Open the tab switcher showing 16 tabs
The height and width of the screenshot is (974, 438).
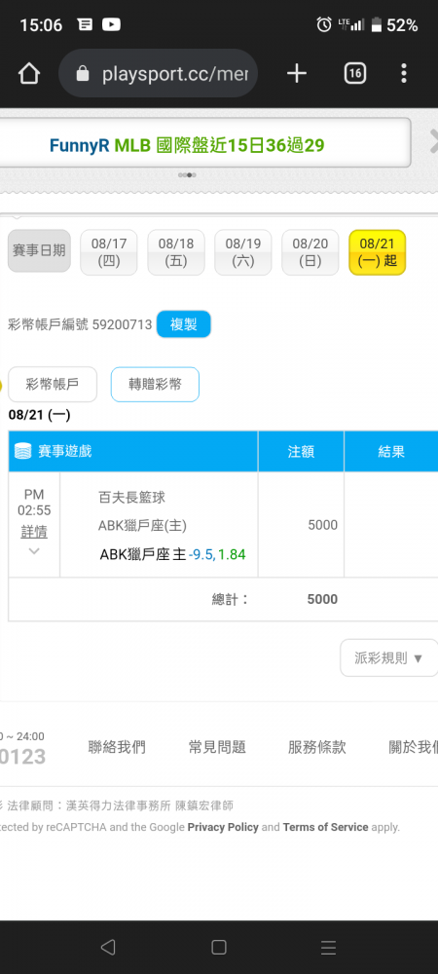pyautogui.click(x=354, y=74)
